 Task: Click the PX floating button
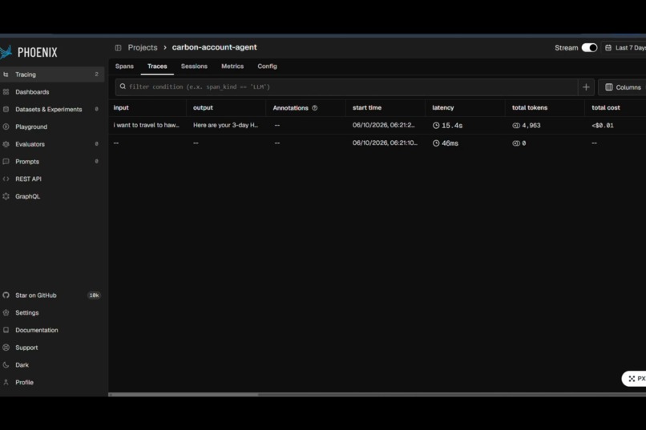coord(636,379)
